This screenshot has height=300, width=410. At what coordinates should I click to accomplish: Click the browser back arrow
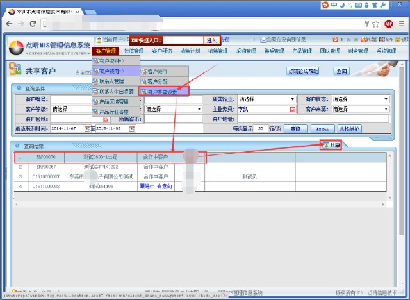pos(9,24)
